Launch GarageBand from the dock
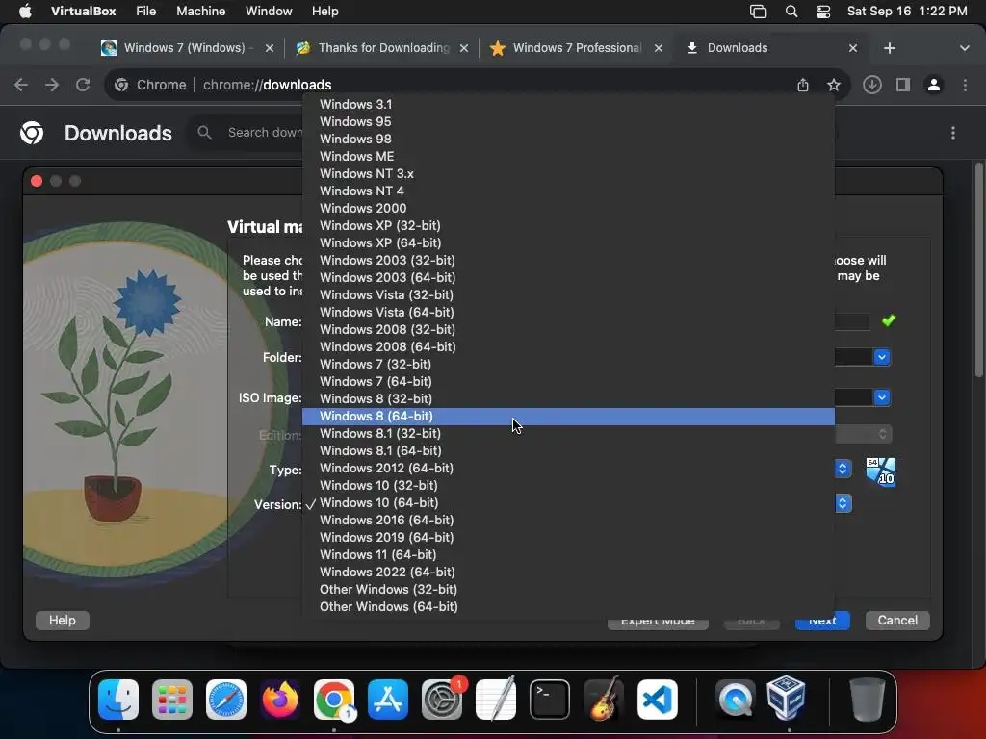The width and height of the screenshot is (986, 739). (x=604, y=700)
